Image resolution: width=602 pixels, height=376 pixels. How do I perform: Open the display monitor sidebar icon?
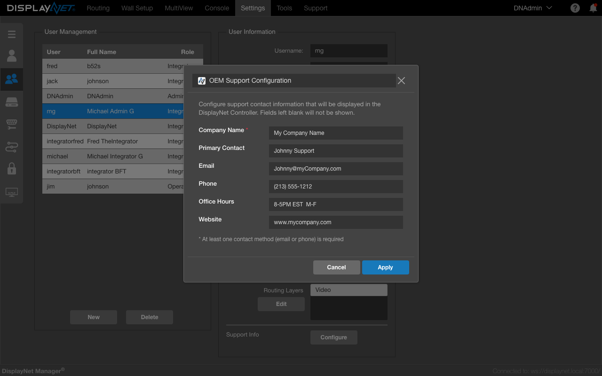click(12, 192)
